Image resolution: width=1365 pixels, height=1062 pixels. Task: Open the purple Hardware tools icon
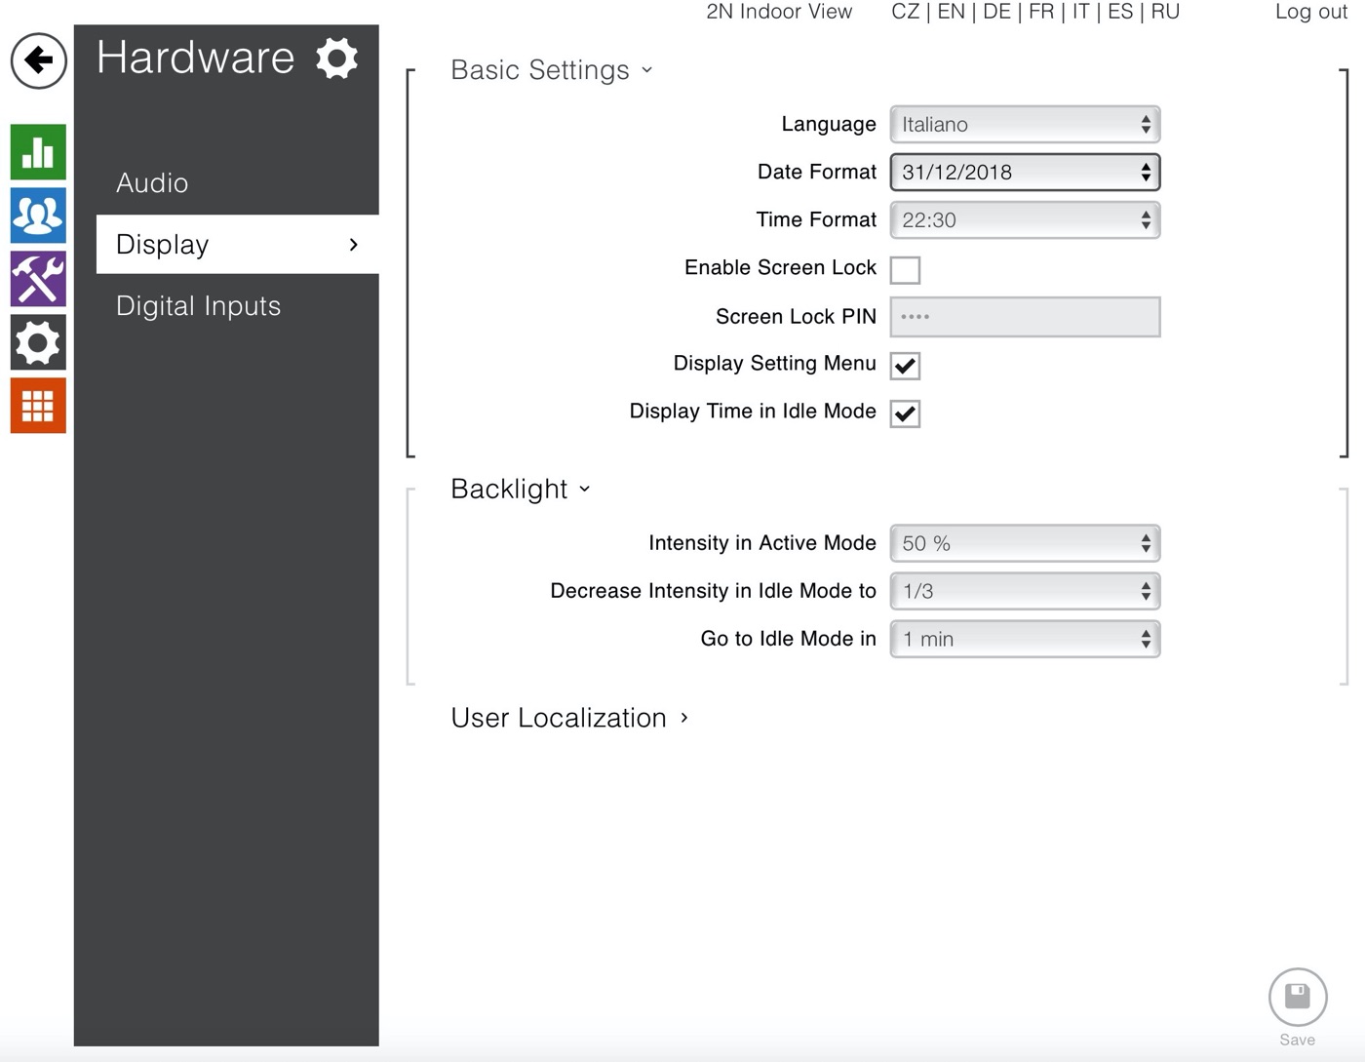(x=38, y=279)
